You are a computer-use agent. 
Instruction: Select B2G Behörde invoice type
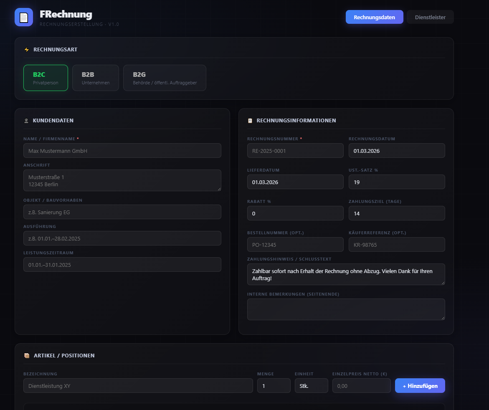164,78
